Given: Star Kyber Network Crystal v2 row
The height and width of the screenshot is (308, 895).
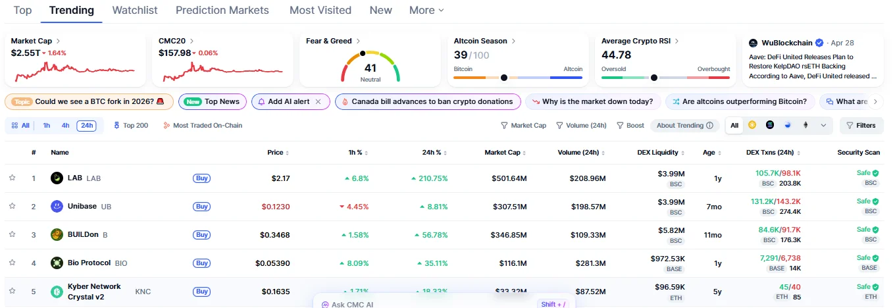Looking at the screenshot, I should 12,291.
